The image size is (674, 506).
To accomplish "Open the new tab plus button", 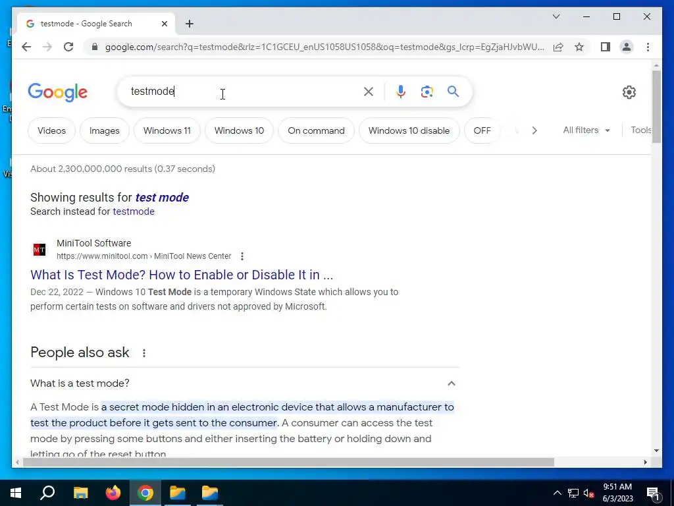I will tap(189, 24).
